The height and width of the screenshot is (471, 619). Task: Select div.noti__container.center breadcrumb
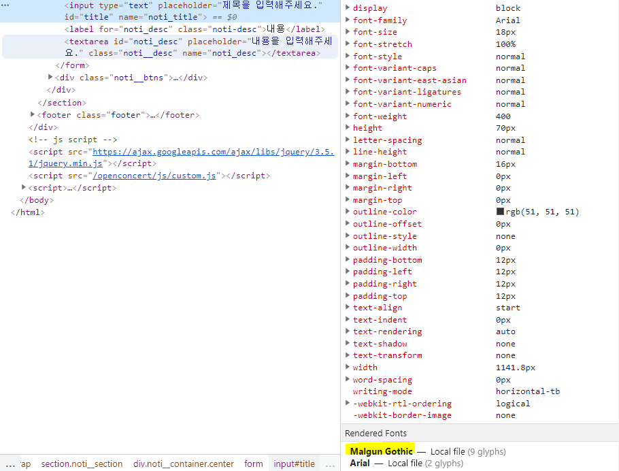[184, 464]
